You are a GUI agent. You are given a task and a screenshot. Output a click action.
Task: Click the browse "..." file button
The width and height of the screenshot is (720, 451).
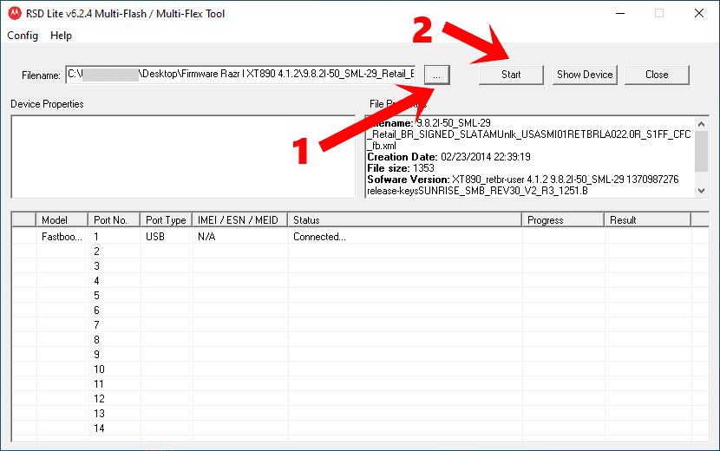[436, 75]
